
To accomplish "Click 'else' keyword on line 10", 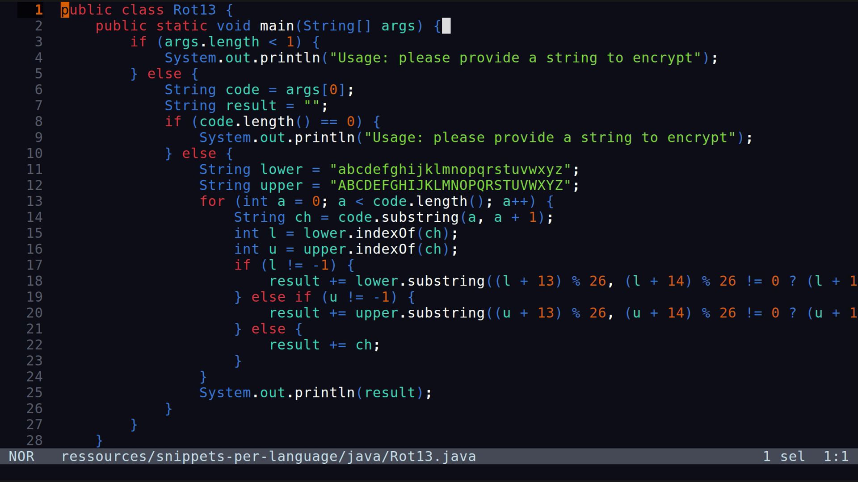I will coord(199,154).
